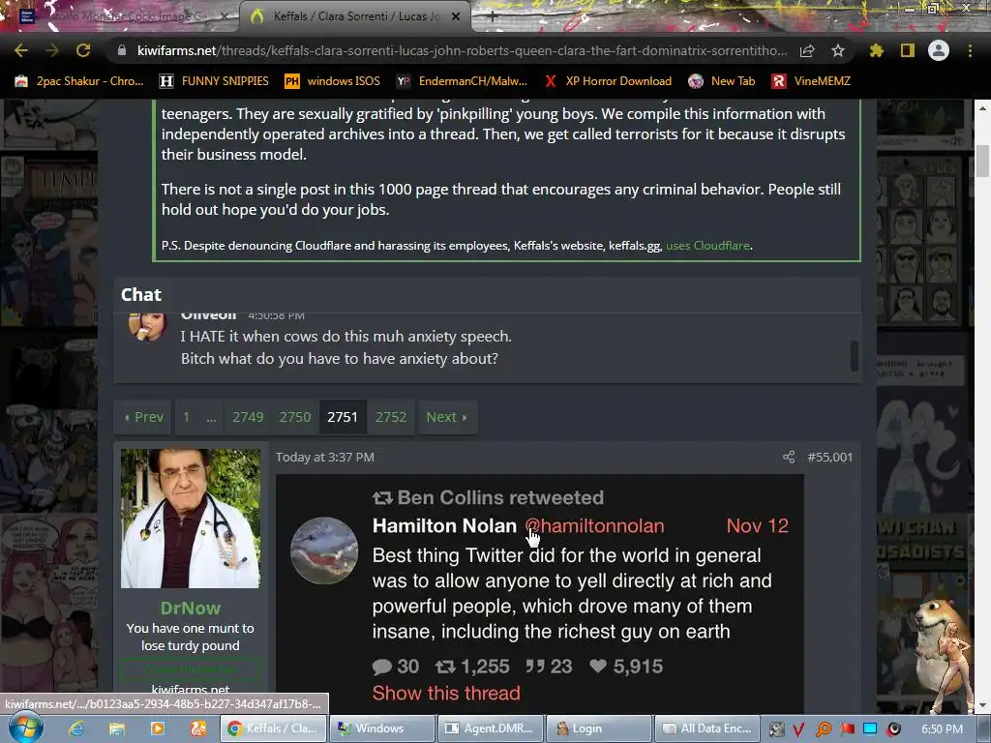Reload the current page
This screenshot has height=743, width=991.
83,50
